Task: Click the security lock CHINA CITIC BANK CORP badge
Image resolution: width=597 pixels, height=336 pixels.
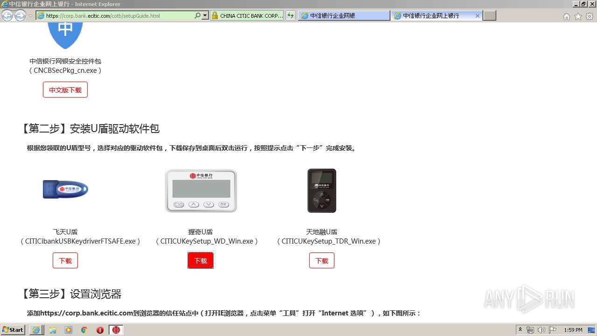Action: tap(247, 16)
